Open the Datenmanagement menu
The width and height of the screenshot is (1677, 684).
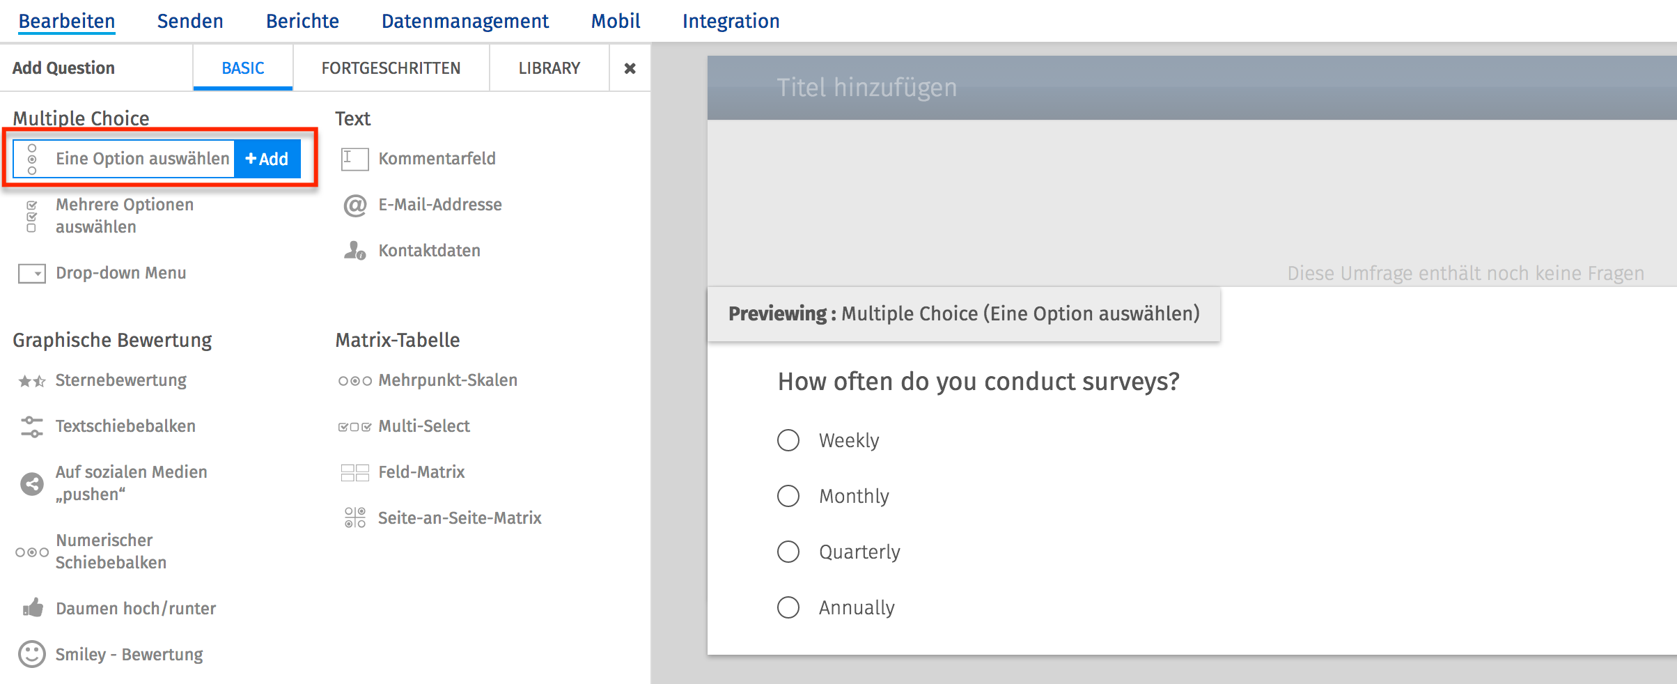464,21
